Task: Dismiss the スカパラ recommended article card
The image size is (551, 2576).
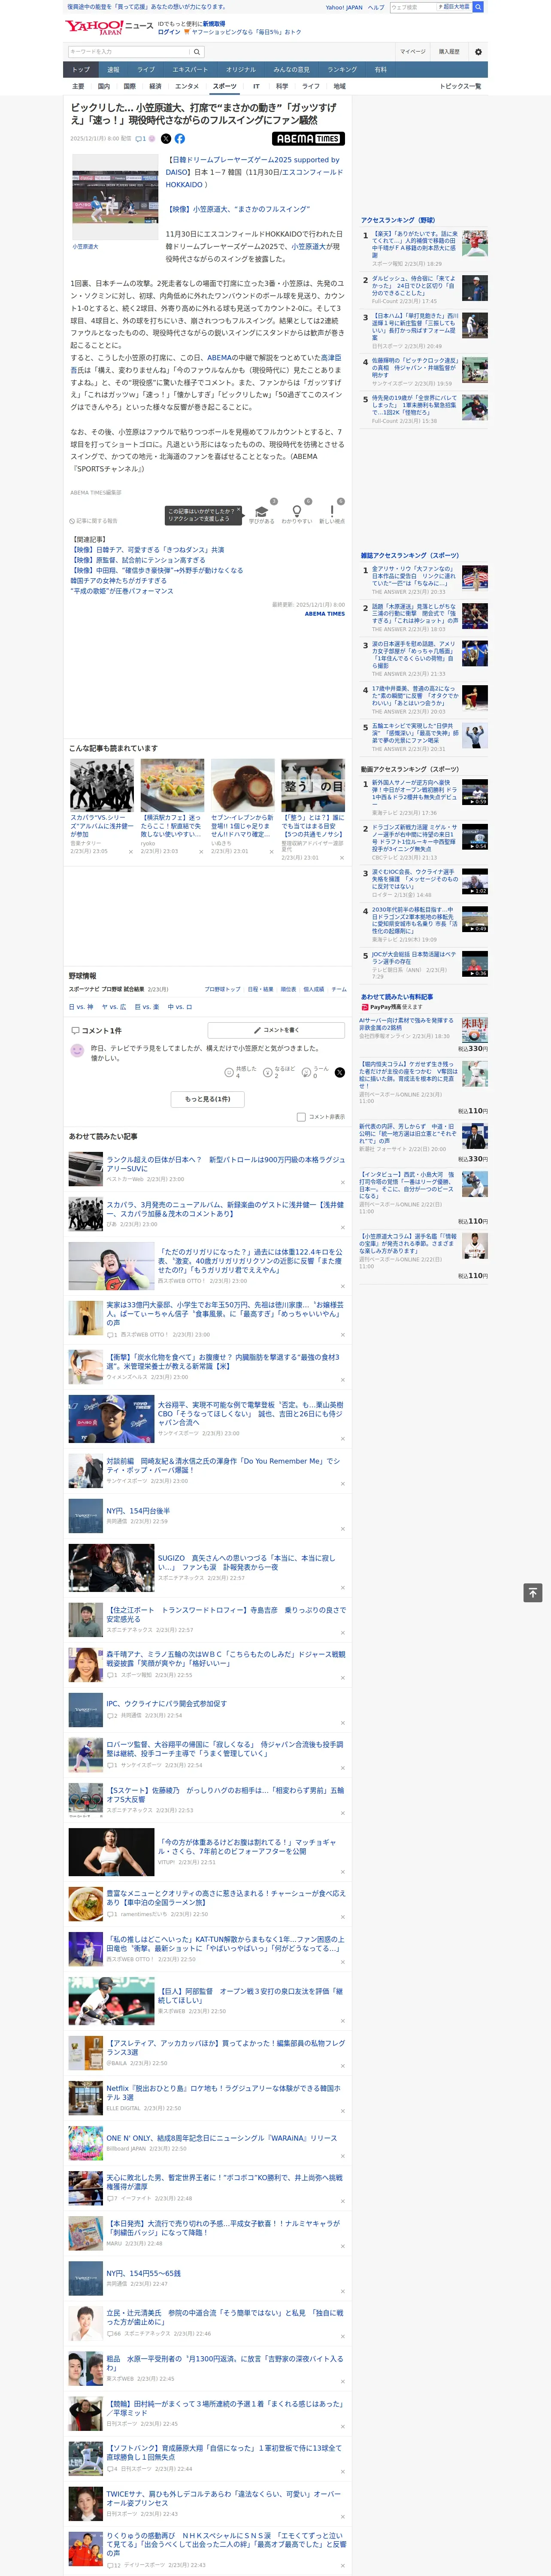Action: click(x=130, y=852)
